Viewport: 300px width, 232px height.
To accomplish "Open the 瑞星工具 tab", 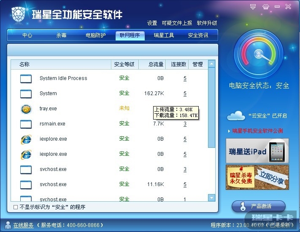I will [x=164, y=35].
